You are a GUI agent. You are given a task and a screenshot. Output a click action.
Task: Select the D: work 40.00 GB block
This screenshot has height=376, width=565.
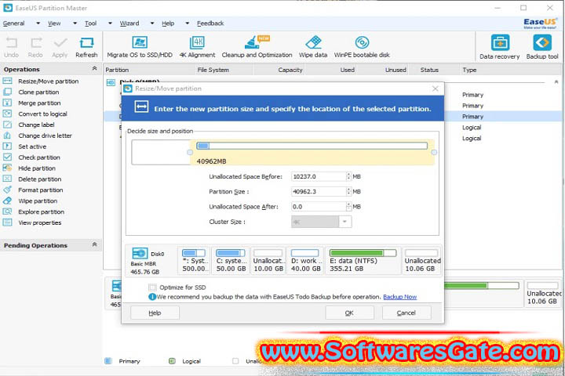[305, 261]
